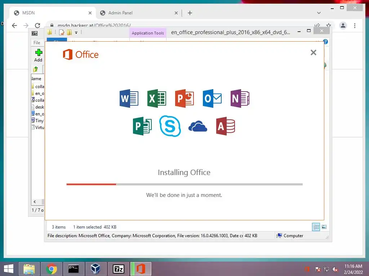This screenshot has height=276, width=369.
Task: Click 7-Zip horizontal scrollbar left arrow
Action: 35,202
